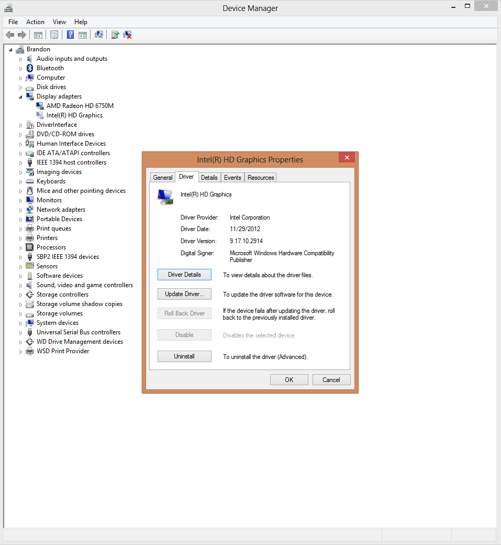This screenshot has width=501, height=545.
Task: Select SBP2 IEEE 1394 devices item
Action: 68,257
